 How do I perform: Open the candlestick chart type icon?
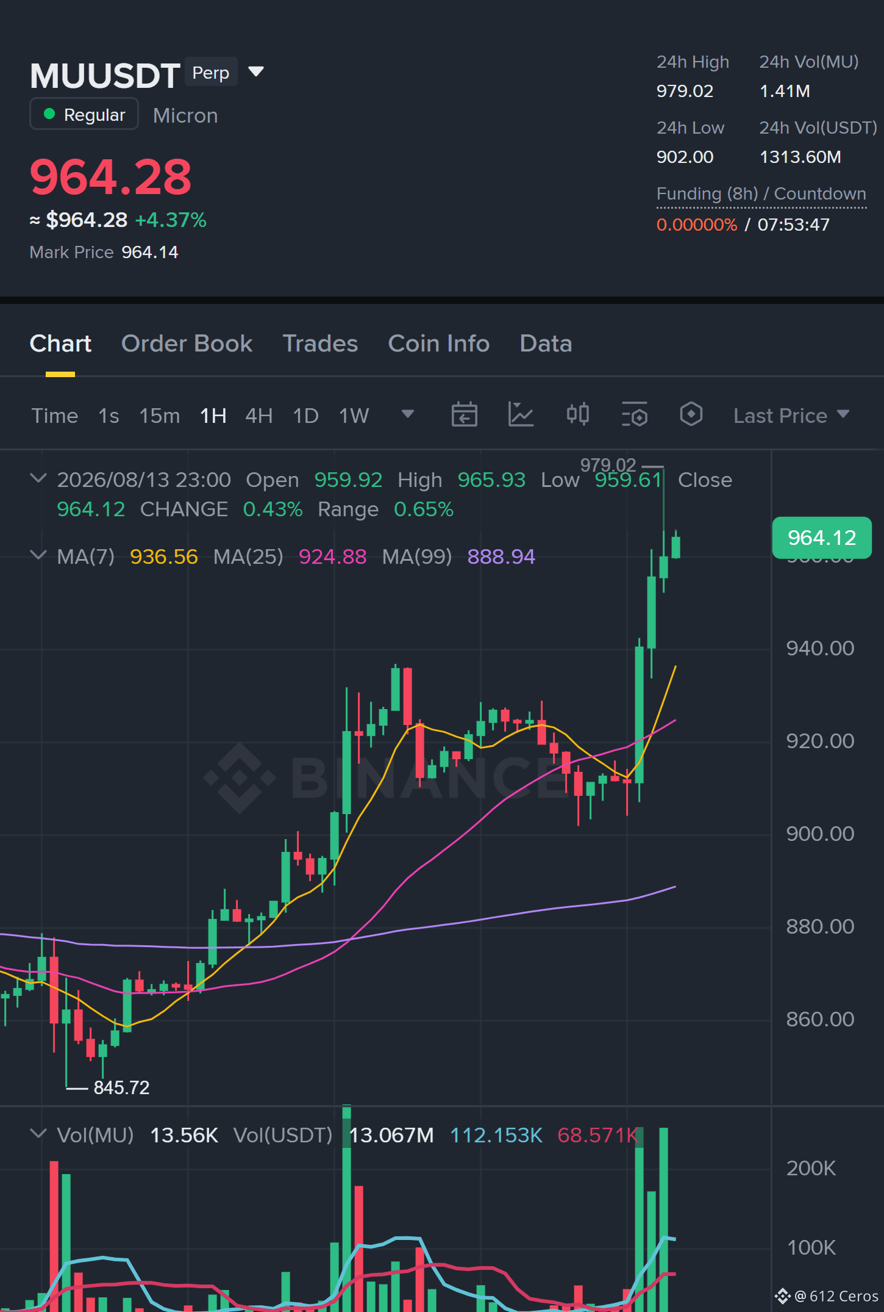[x=577, y=414]
